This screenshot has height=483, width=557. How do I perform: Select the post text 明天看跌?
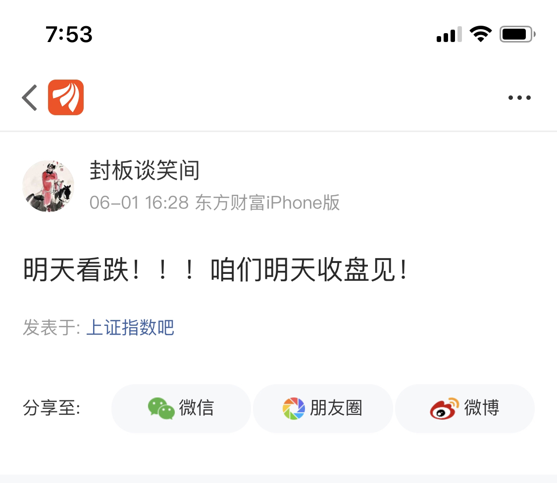pos(76,270)
